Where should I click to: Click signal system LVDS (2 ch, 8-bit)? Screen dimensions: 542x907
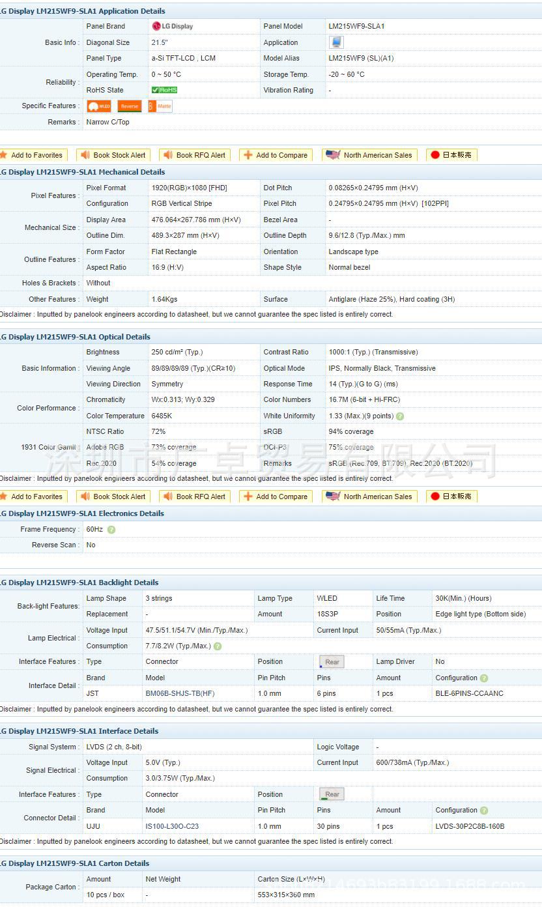[114, 747]
